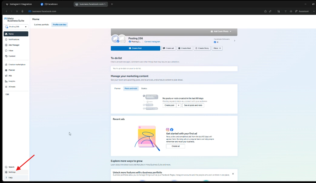316x183 pixels.
Task: Click the to-do list status box
Action: tap(174, 68)
